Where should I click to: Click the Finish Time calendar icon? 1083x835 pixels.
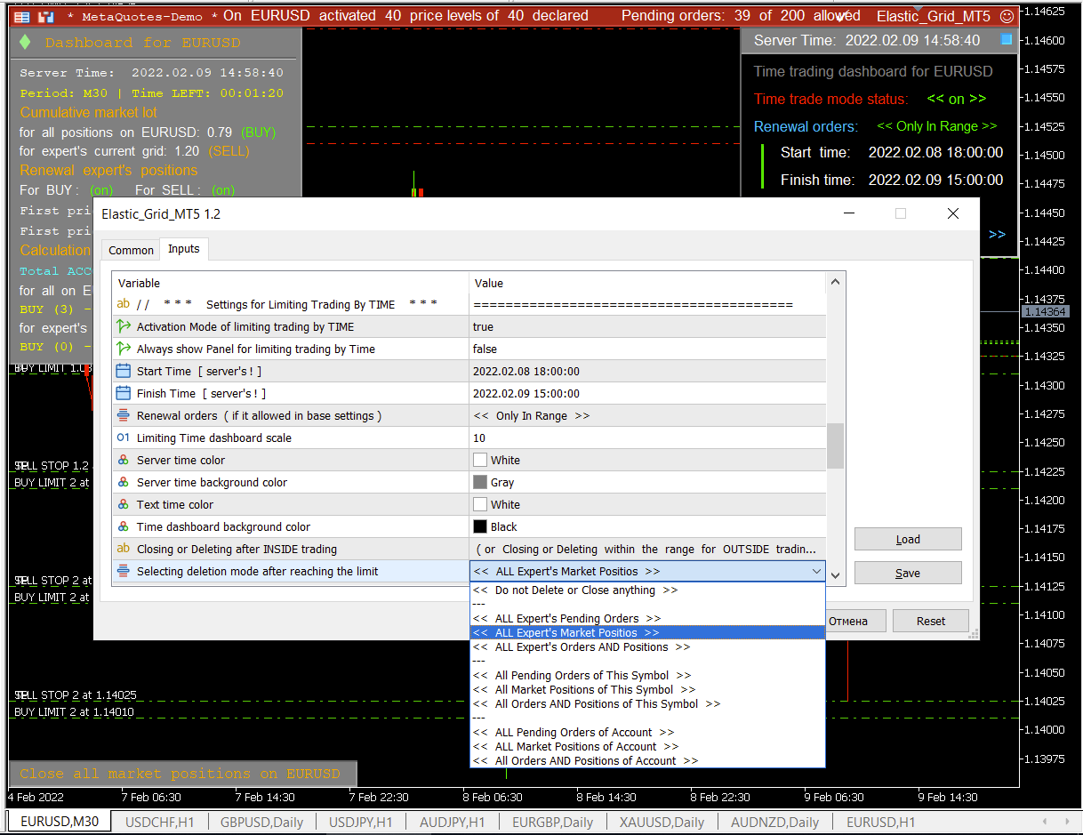tap(124, 394)
